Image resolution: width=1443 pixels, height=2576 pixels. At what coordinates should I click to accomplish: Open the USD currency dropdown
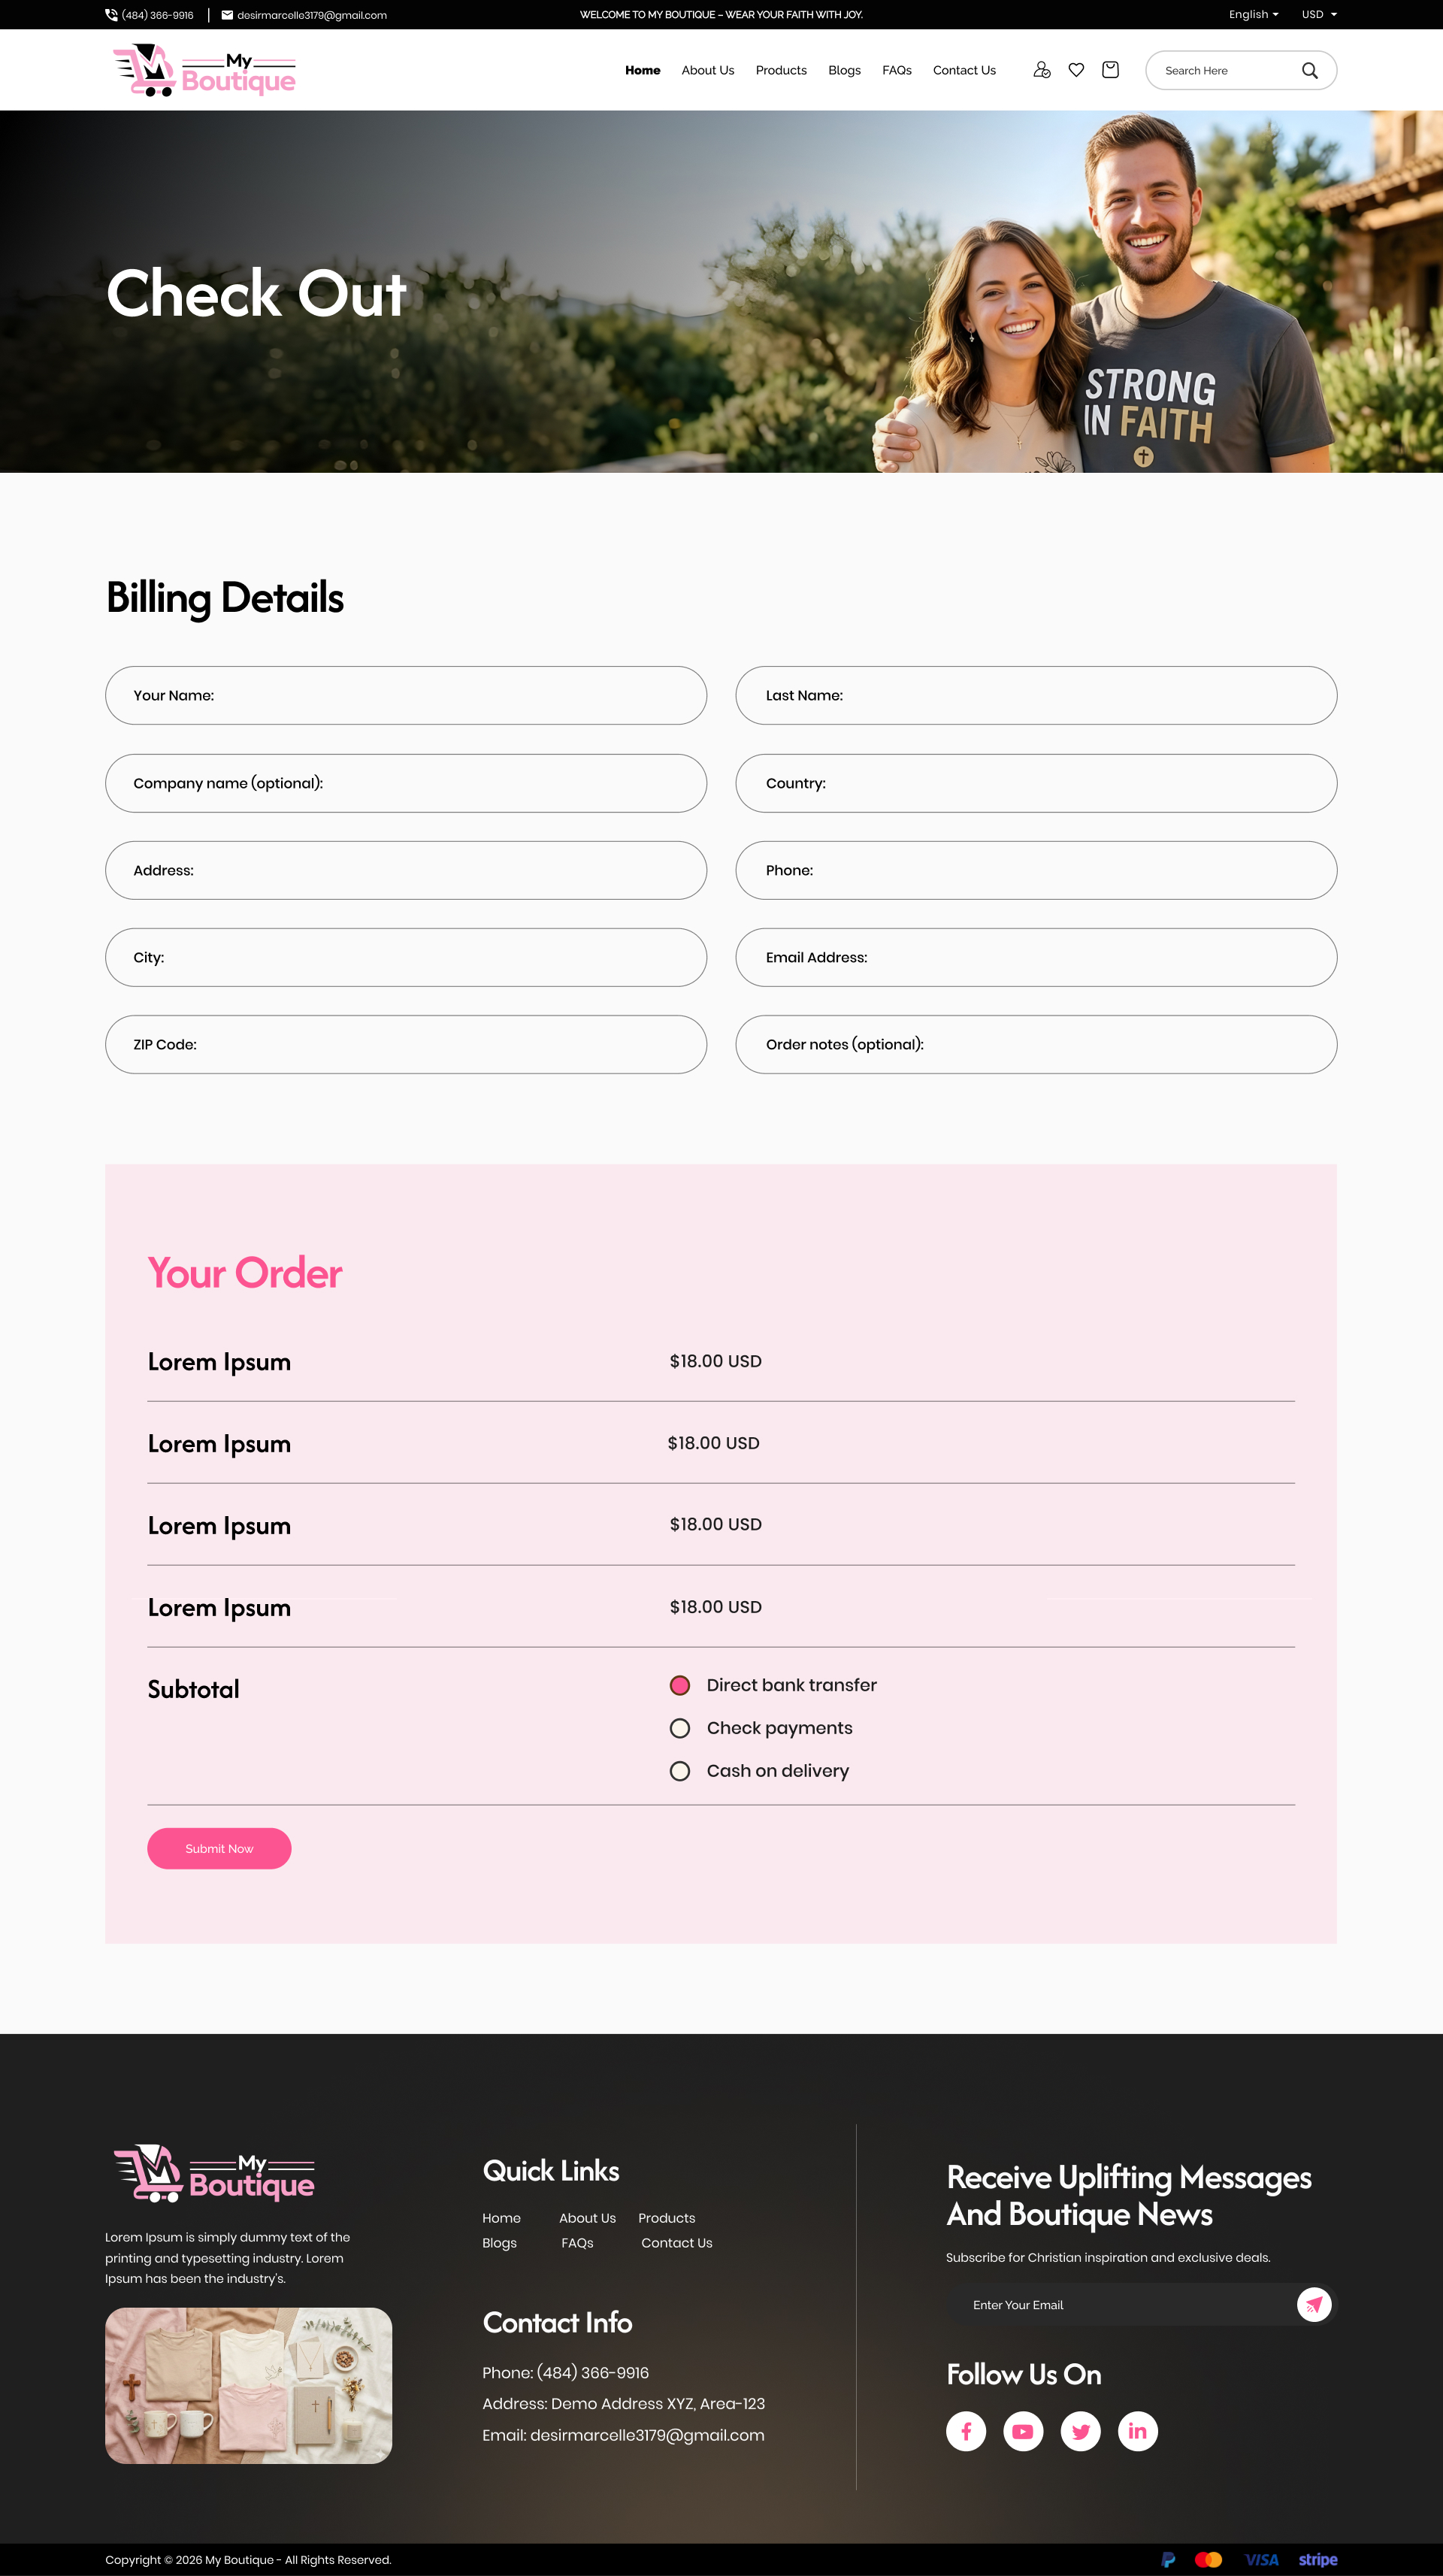pos(1318,15)
